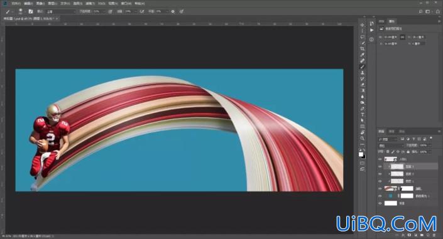443x239 pixels.
Task: Open the Actions panel play icon
Action: click(x=372, y=30)
